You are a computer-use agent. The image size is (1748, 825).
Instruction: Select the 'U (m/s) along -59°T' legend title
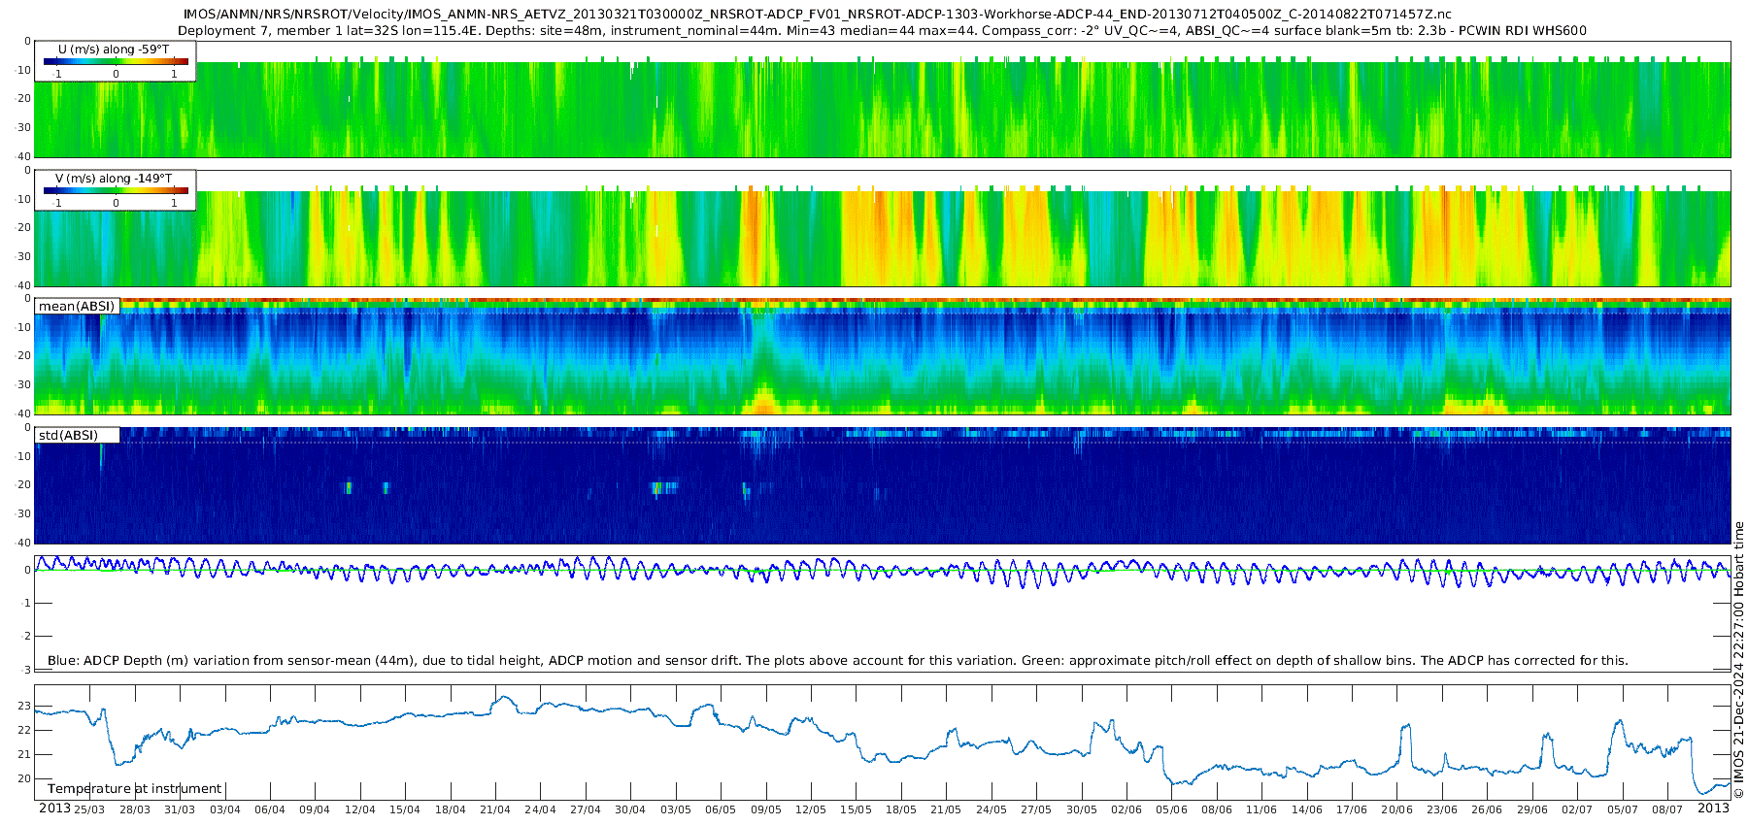pos(114,49)
